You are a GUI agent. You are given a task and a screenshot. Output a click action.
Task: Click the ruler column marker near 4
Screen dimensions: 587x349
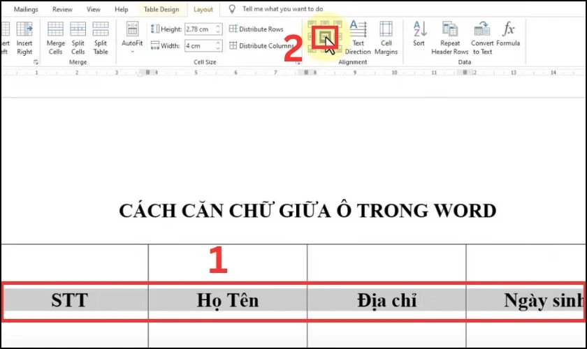[148, 72]
